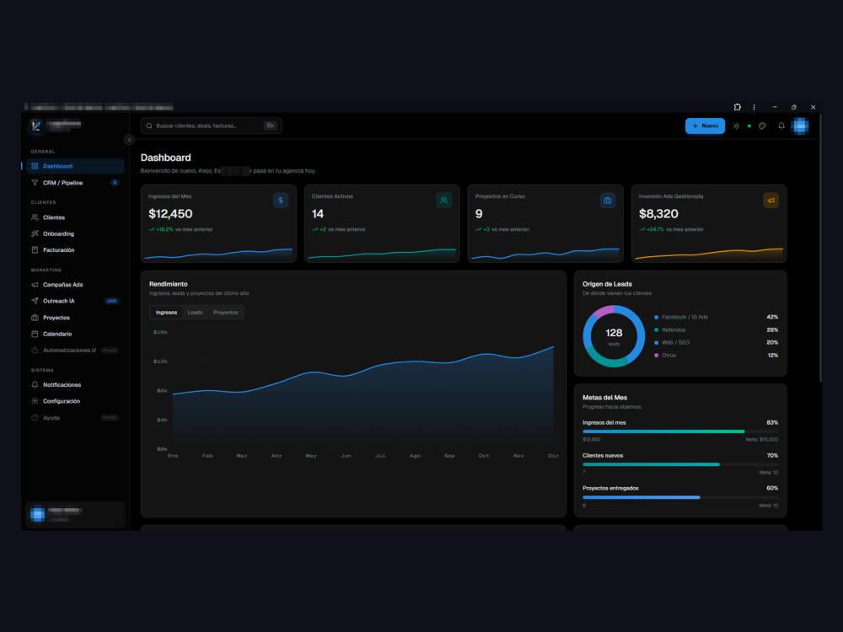This screenshot has width=843, height=632.
Task: Open Clientes people icon in sidebar
Action: pyautogui.click(x=35, y=217)
